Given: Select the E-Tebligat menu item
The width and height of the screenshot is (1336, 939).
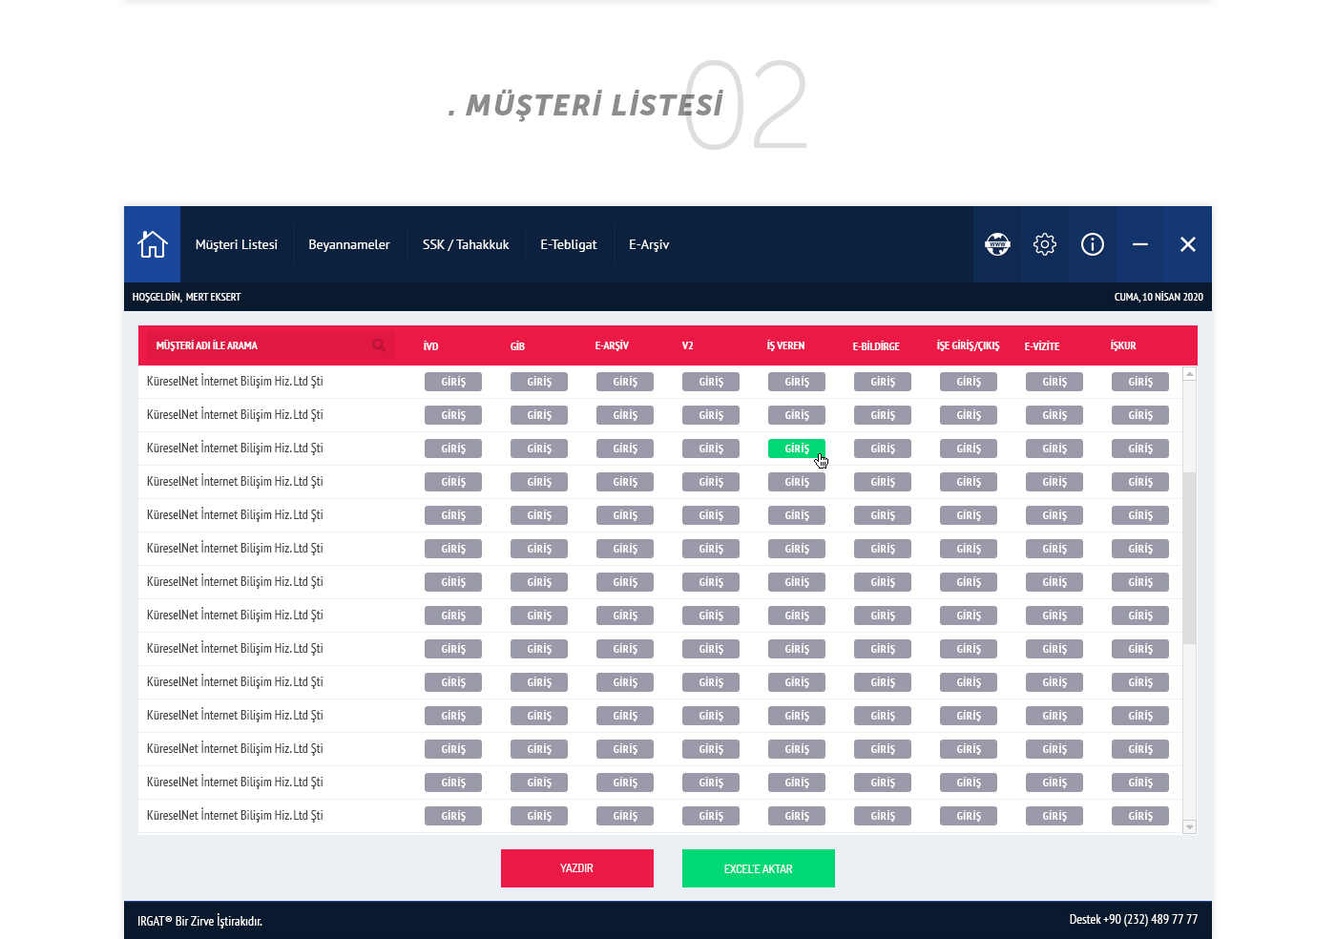Looking at the screenshot, I should pos(569,244).
